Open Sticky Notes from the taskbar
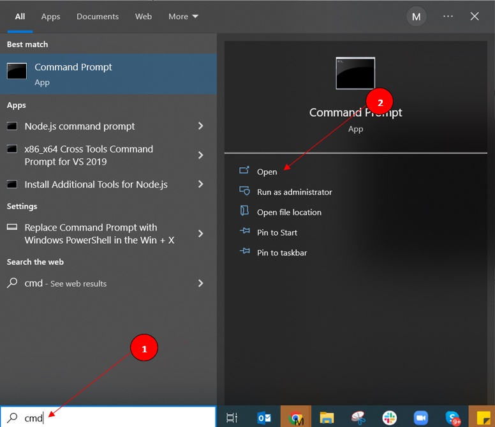Image resolution: width=495 pixels, height=427 pixels. [x=484, y=418]
